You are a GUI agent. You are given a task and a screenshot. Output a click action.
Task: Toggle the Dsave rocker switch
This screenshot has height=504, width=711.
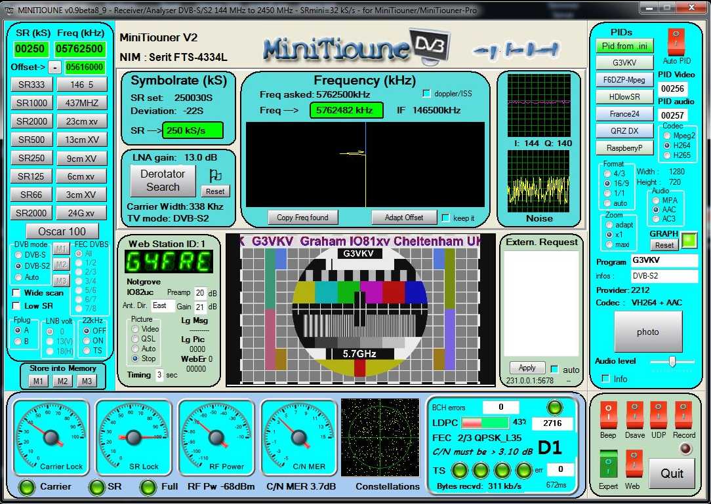pyautogui.click(x=634, y=415)
